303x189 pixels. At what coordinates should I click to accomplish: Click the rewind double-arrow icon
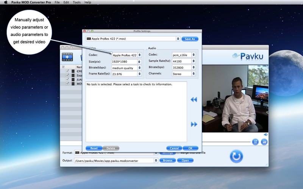(x=194, y=99)
